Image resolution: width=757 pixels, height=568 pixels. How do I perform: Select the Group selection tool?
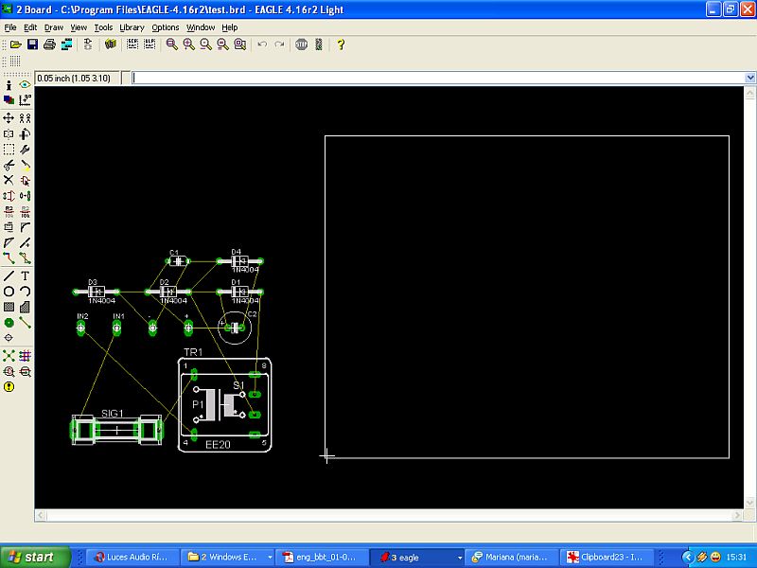pyautogui.click(x=9, y=150)
